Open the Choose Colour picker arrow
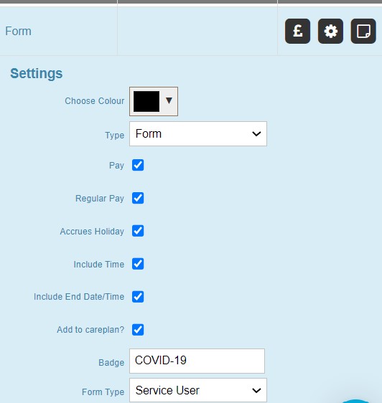 tap(169, 100)
